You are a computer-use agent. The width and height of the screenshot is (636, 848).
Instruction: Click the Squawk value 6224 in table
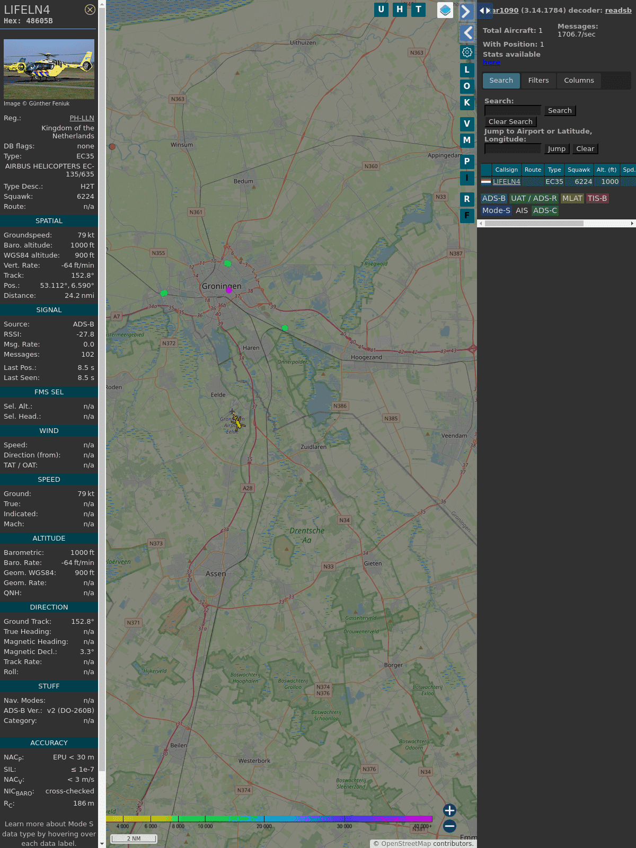click(583, 182)
